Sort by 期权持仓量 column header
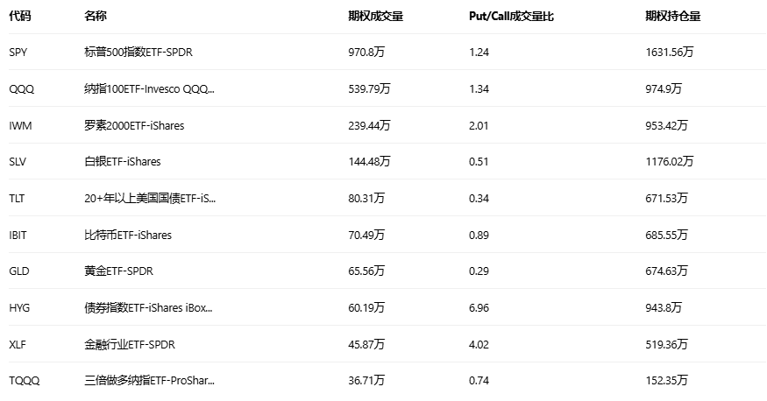767x401 pixels. (x=672, y=16)
